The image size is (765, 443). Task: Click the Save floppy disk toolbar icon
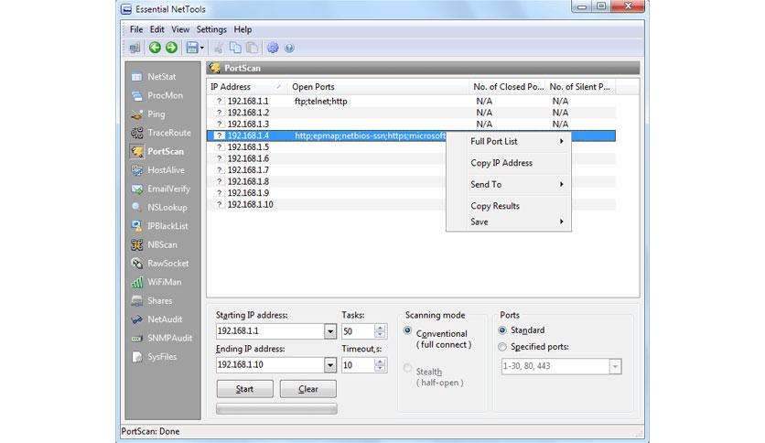pyautogui.click(x=192, y=48)
